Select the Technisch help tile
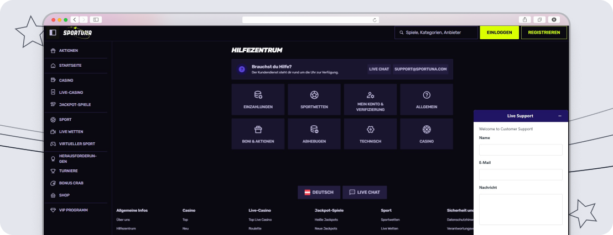This screenshot has width=613, height=235. click(x=370, y=134)
